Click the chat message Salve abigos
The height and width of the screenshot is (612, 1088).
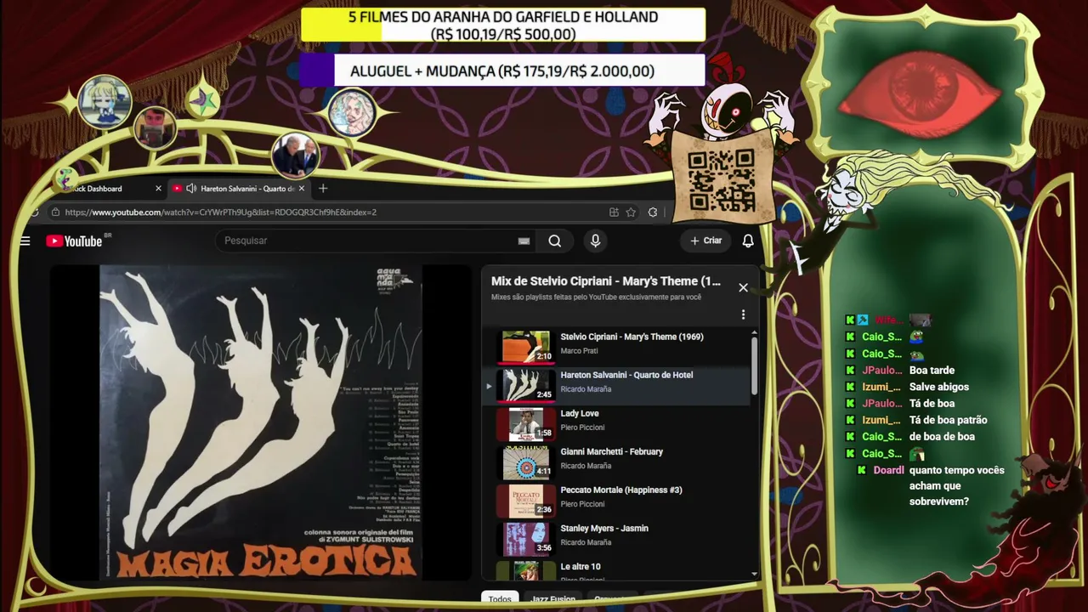click(939, 387)
